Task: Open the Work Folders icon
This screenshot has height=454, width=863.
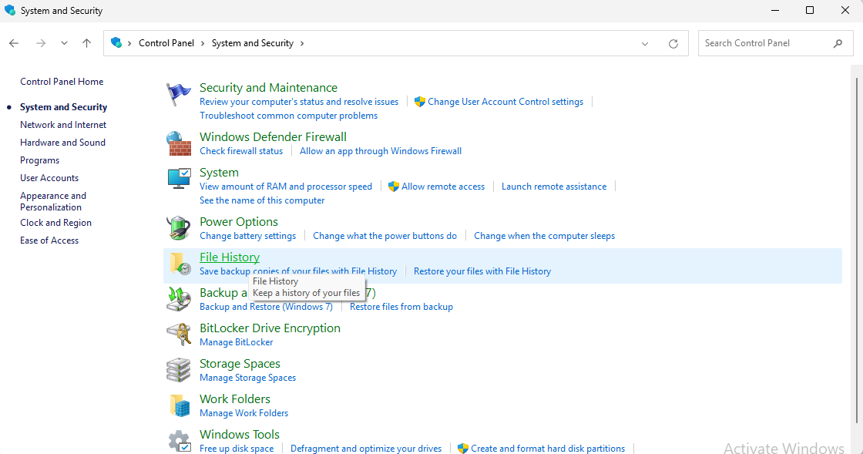Action: 179,405
